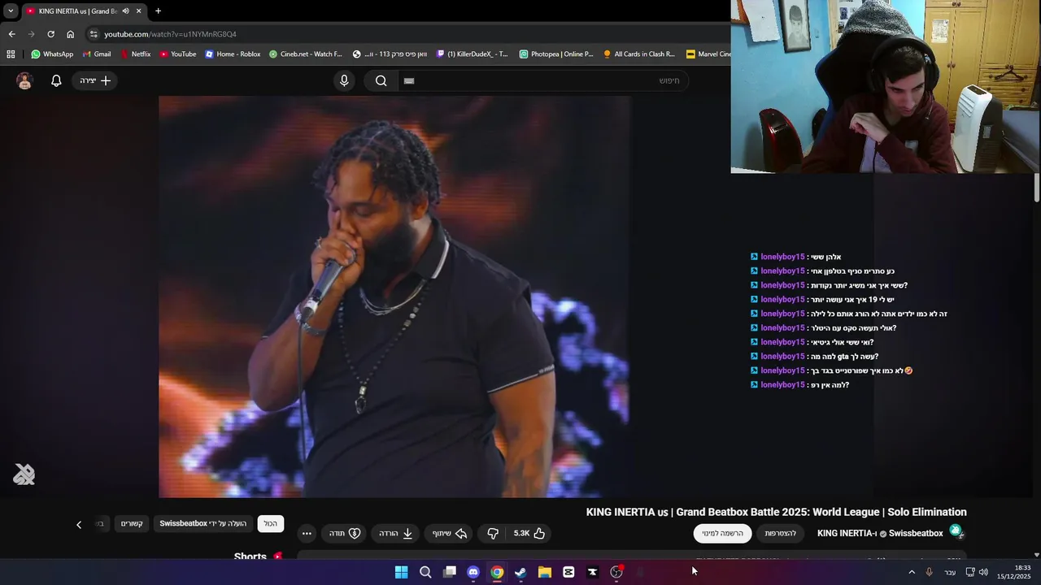Viewport: 1041px width, 585px height.
Task: Open the Chrome tab search dropdown
Action: [x=11, y=11]
